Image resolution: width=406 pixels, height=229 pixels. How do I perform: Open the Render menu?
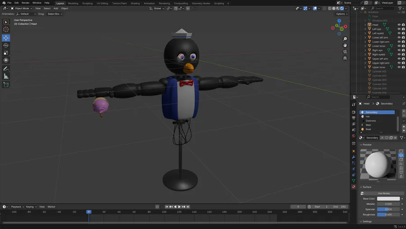point(25,3)
